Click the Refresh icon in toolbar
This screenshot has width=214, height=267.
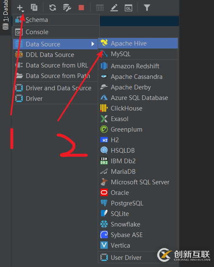(x=53, y=8)
